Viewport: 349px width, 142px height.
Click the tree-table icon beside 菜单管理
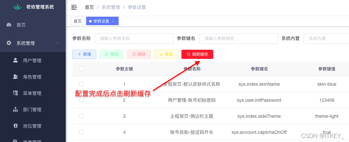15,93
